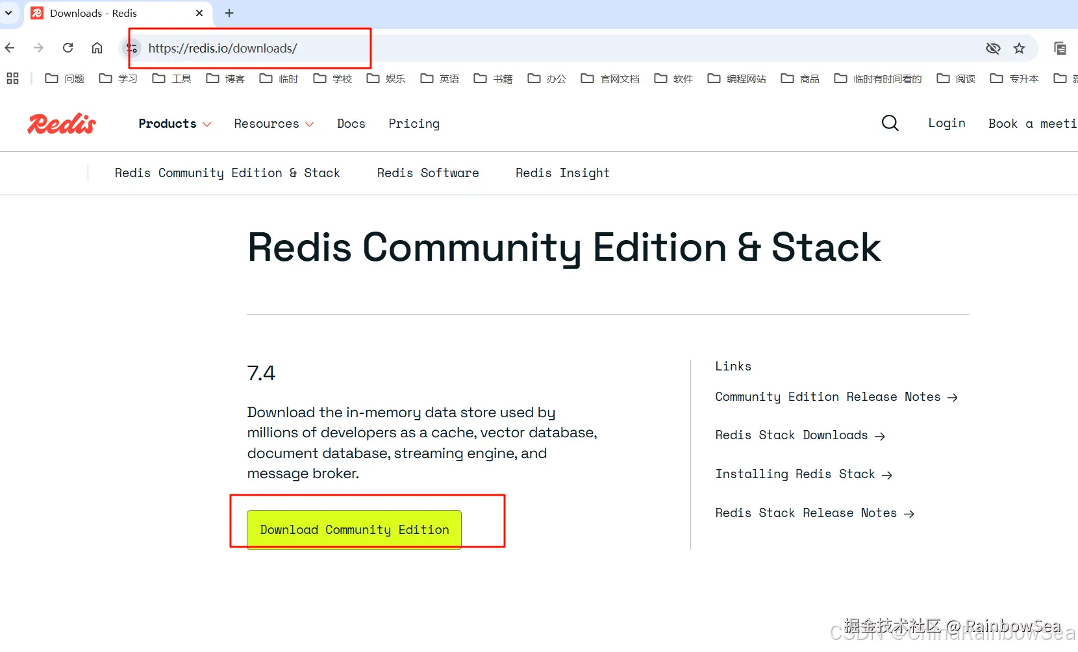
Task: Open the 临时有时间看的 bookmark folder
Action: [x=878, y=78]
